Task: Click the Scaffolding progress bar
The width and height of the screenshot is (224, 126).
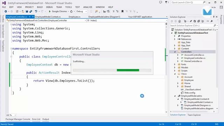Action: click(x=112, y=70)
